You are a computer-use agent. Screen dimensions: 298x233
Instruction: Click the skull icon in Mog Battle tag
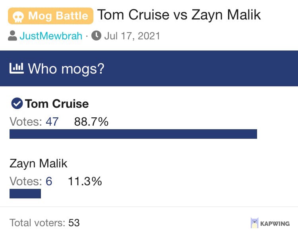18,17
